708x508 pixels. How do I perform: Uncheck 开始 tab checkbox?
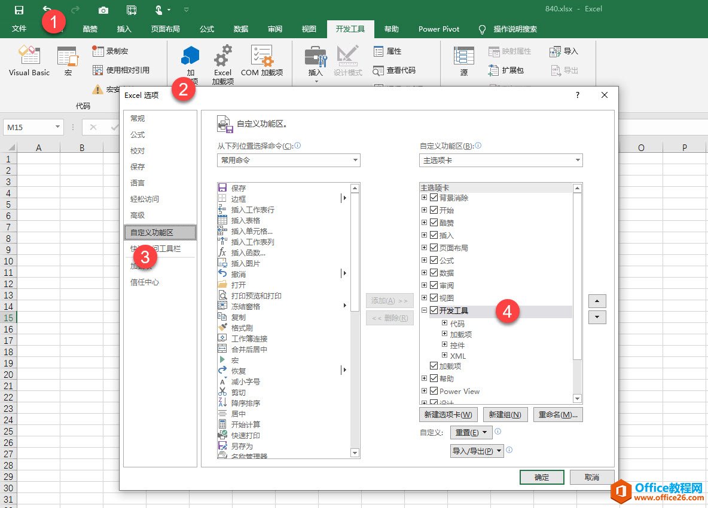click(434, 210)
